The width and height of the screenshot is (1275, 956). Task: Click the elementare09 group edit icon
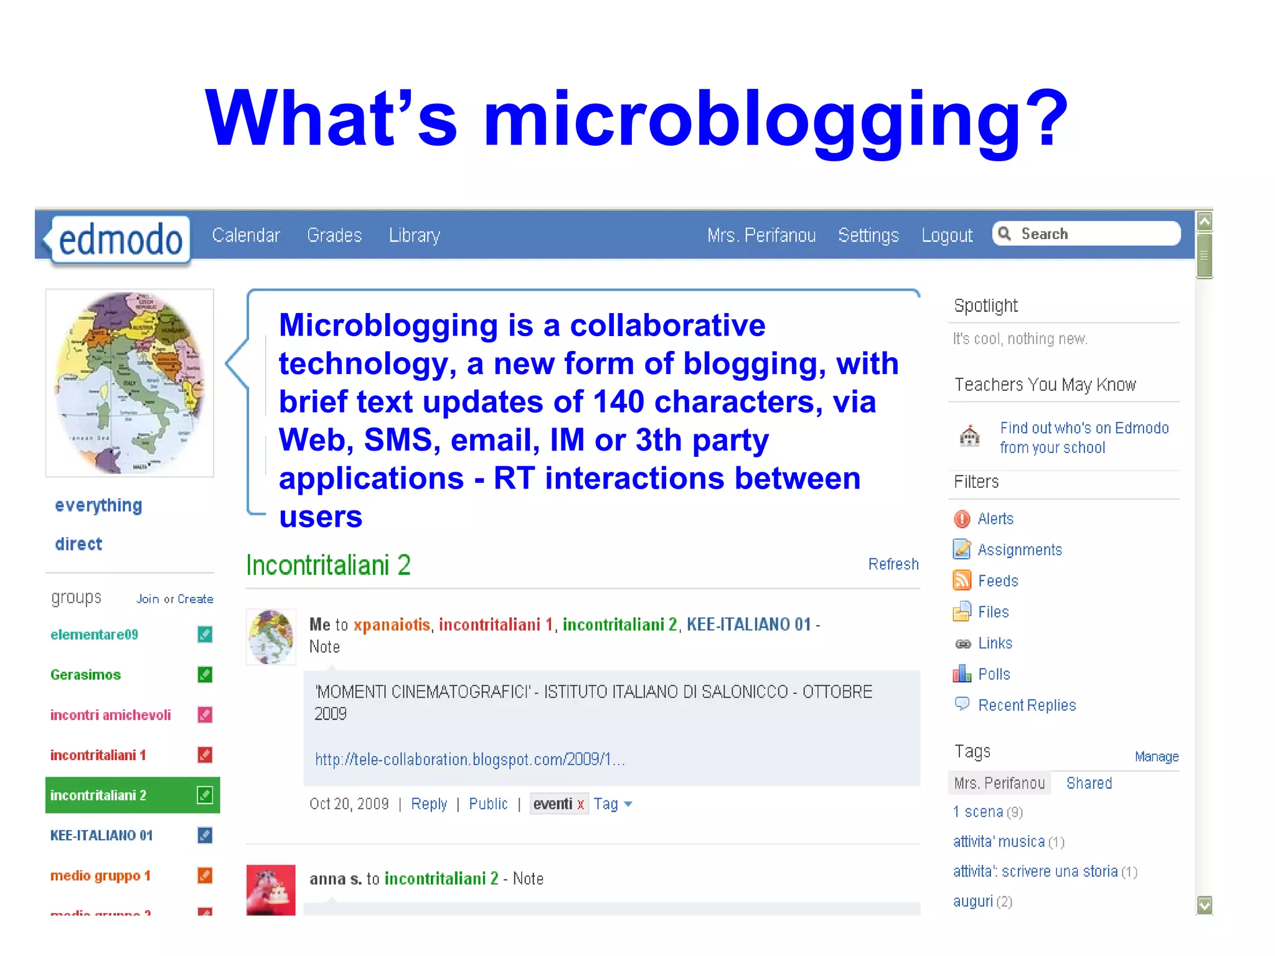click(205, 634)
